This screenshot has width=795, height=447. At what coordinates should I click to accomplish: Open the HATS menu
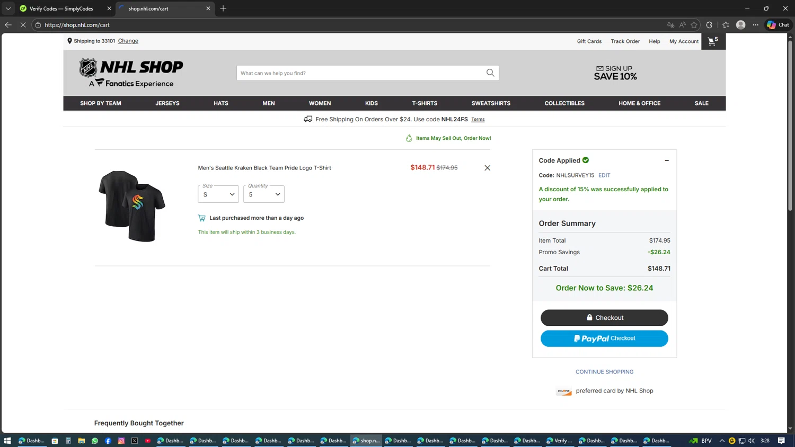click(221, 103)
